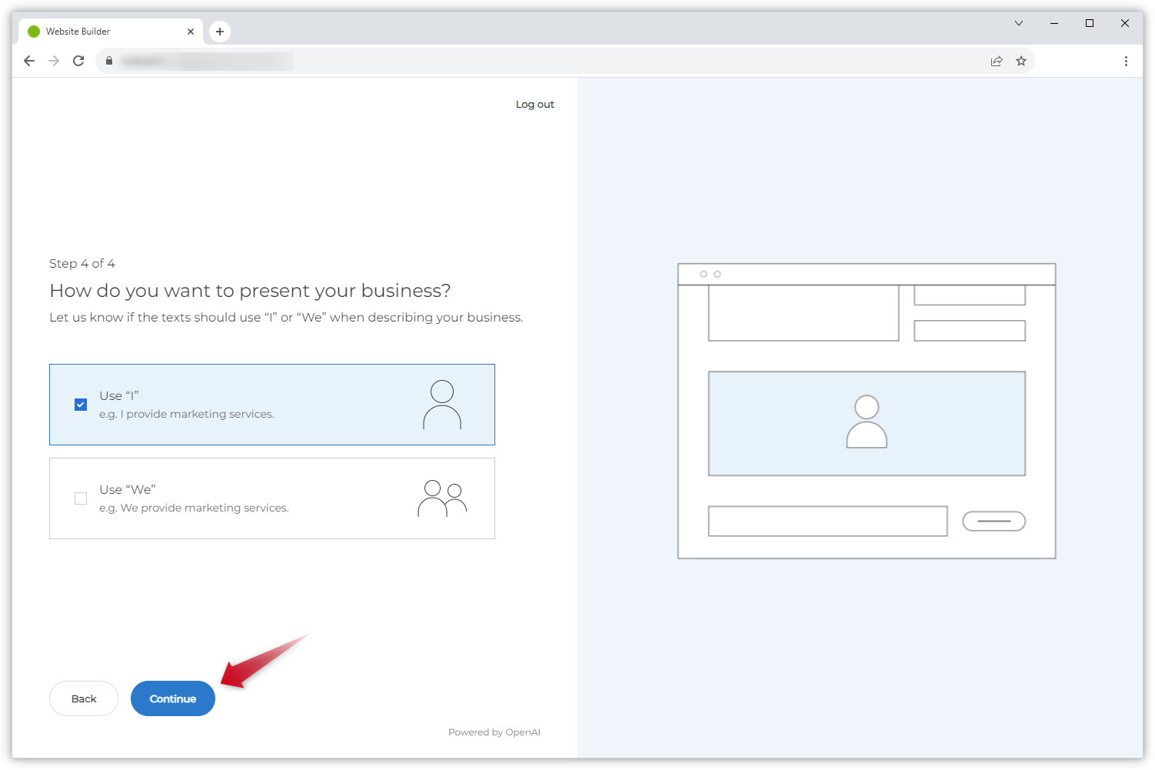Close the Website Builder tab

[x=191, y=32]
